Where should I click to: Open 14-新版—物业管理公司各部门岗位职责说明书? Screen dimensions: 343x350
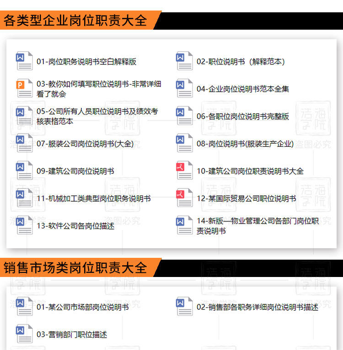click(x=257, y=226)
